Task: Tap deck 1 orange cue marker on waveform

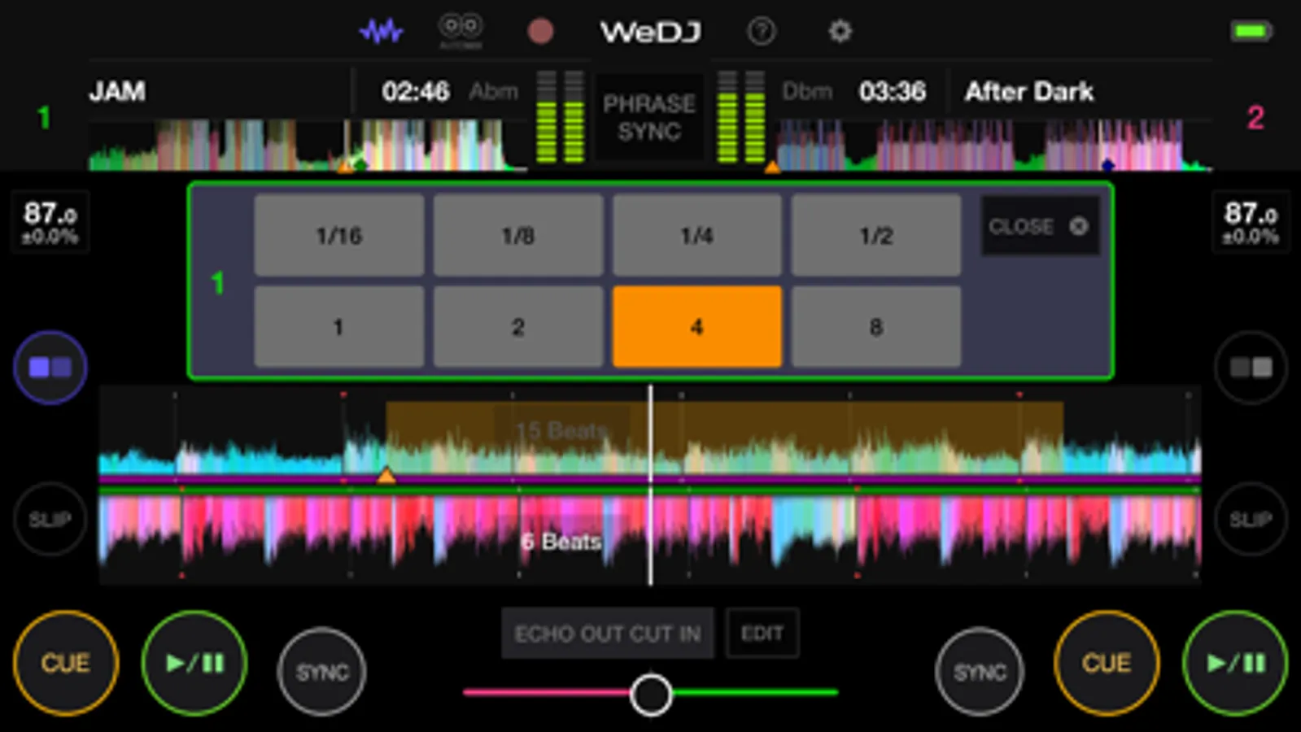Action: click(386, 475)
